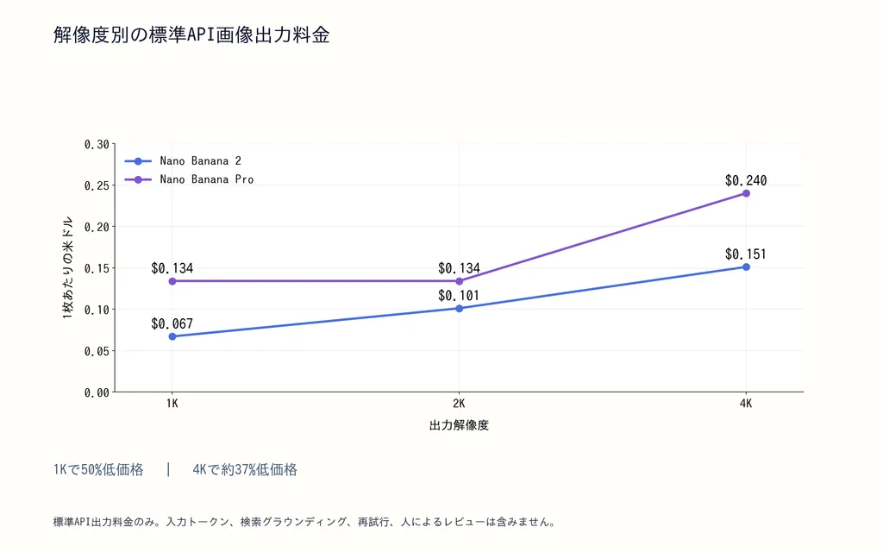Click the footnote starting with 標準API出力料金のみ
The height and width of the screenshot is (552, 883).
click(x=305, y=522)
